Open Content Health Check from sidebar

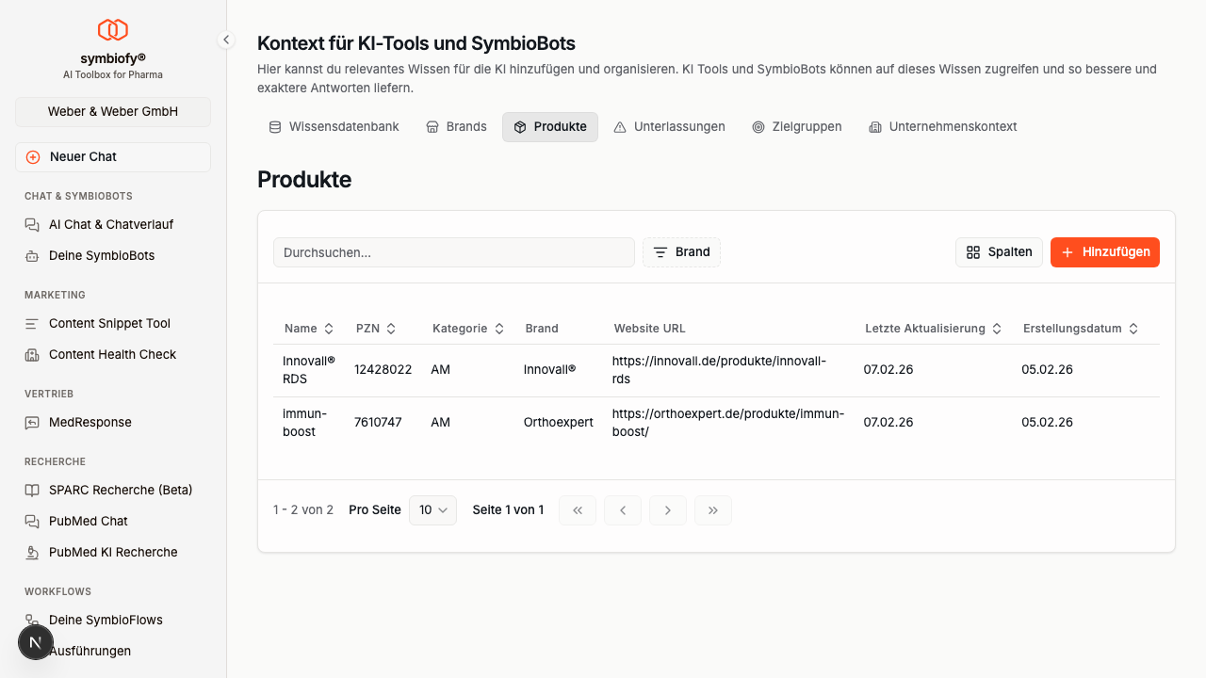(112, 354)
